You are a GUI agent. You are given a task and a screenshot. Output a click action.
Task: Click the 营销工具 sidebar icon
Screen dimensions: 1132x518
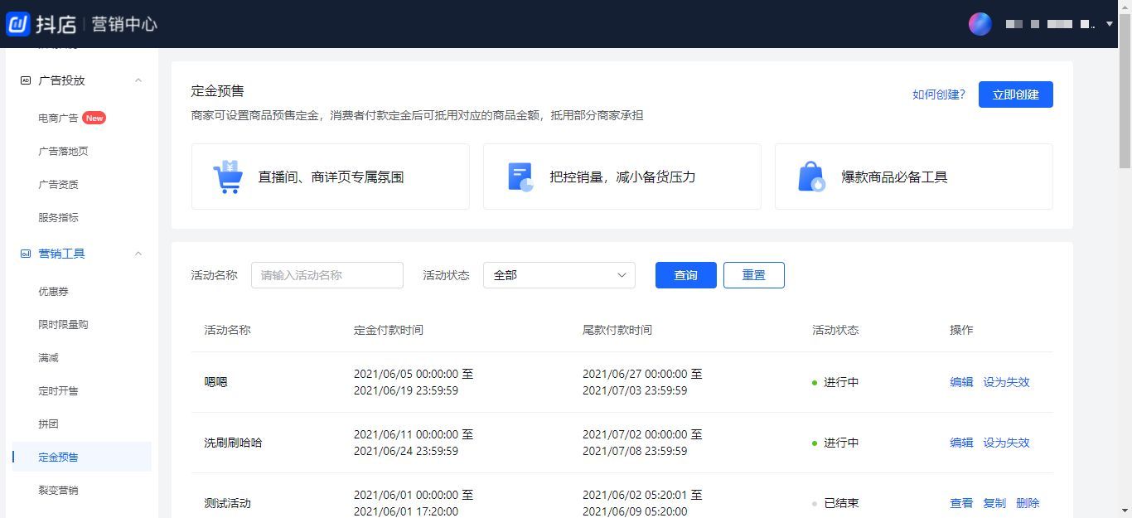25,254
